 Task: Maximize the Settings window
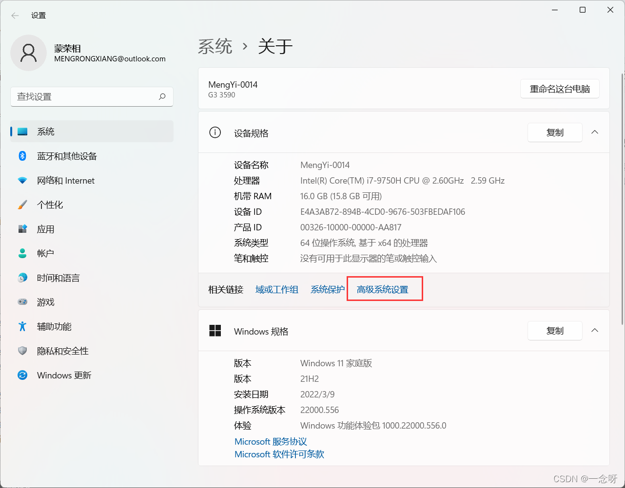coord(583,10)
